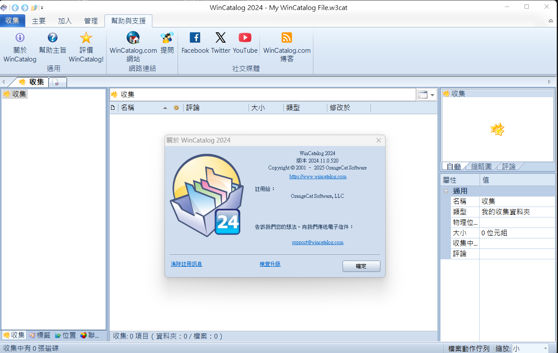Click the 收集 path address bar
The image size is (558, 353).
tap(263, 95)
